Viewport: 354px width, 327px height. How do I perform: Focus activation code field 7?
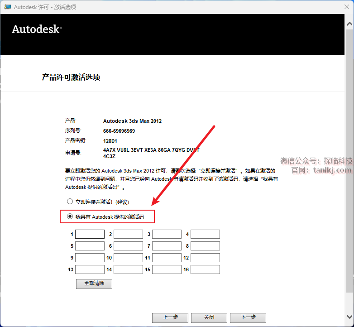click(x=167, y=246)
